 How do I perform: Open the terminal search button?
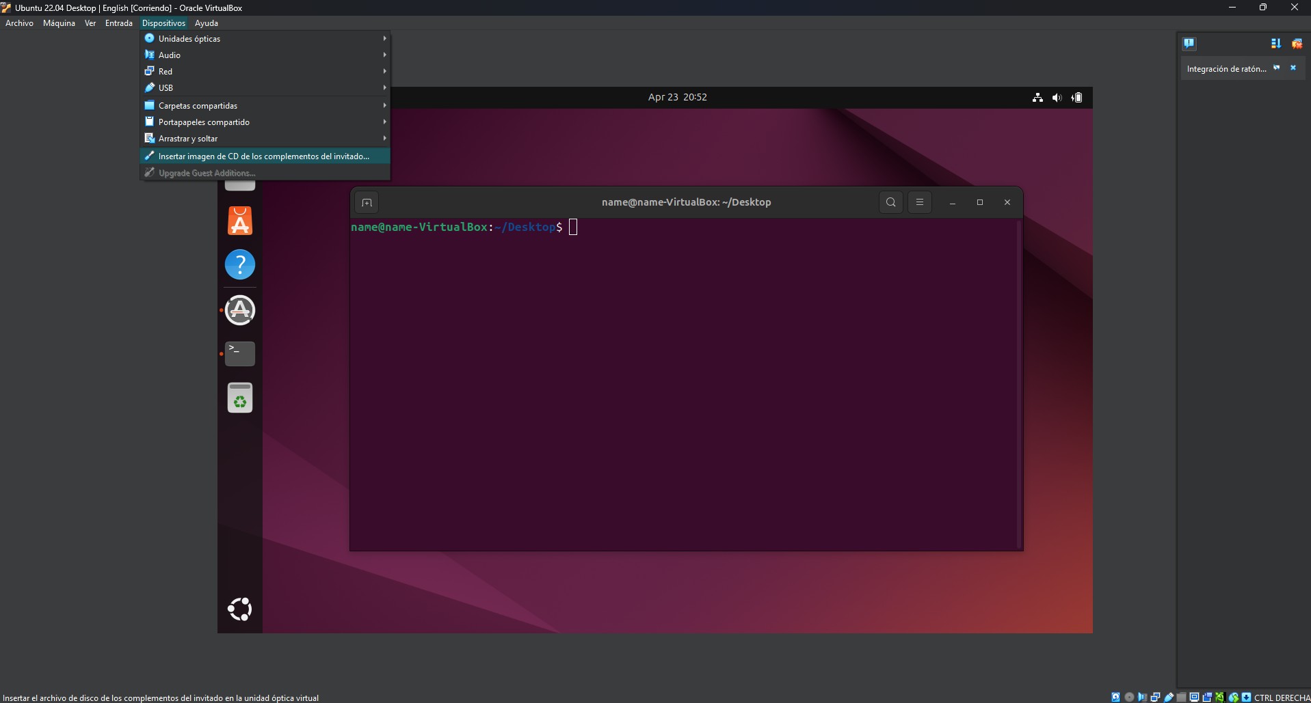coord(890,202)
